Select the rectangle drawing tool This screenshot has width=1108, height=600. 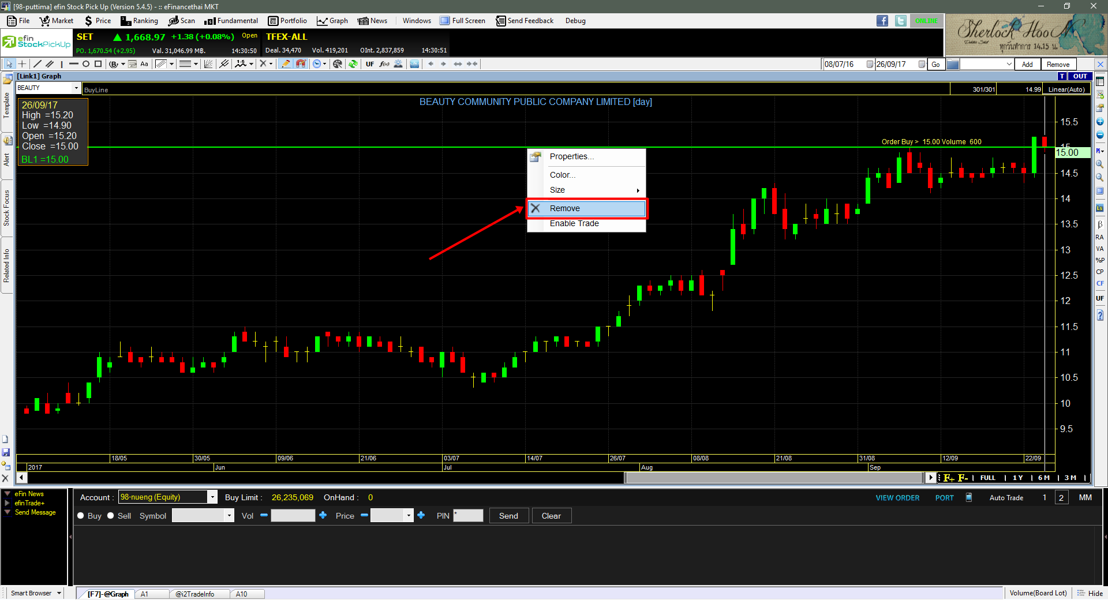coord(98,64)
